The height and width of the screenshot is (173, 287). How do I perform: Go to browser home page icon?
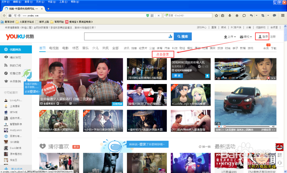(x=237, y=15)
